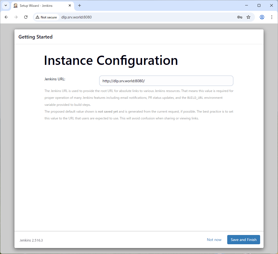Open a new browser tab
278x254 pixels.
click(79, 5)
